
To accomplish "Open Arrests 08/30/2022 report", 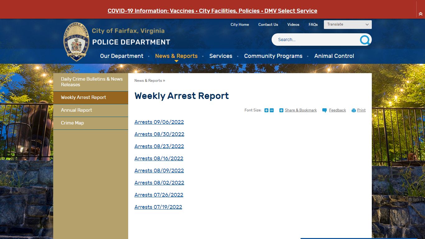I will coord(159,134).
